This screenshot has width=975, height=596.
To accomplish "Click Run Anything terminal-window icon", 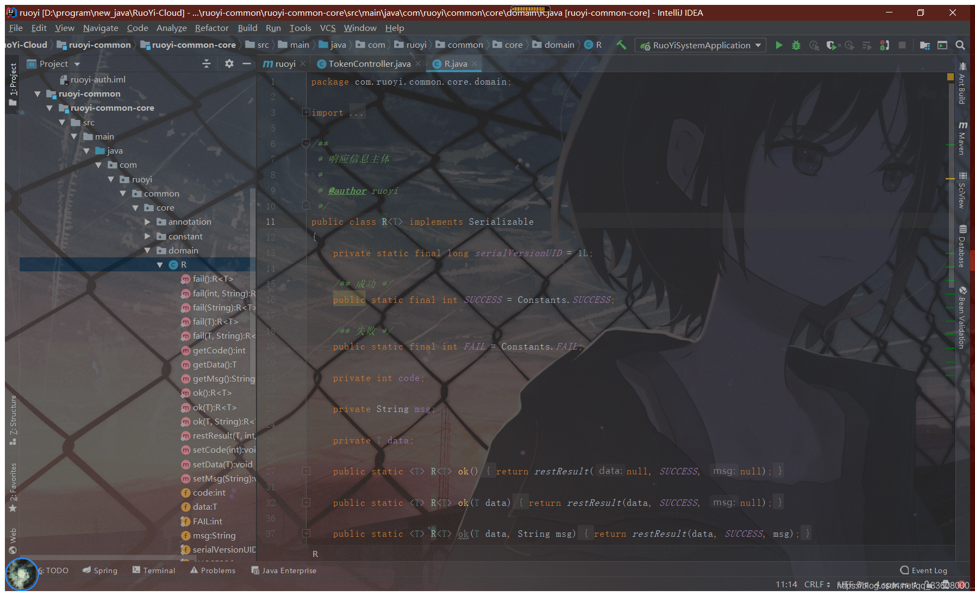I will (x=942, y=45).
